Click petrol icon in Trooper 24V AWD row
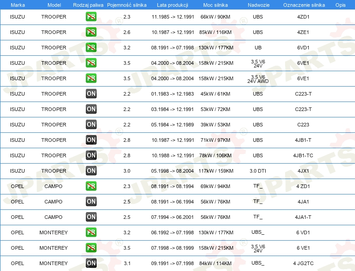 91,78
